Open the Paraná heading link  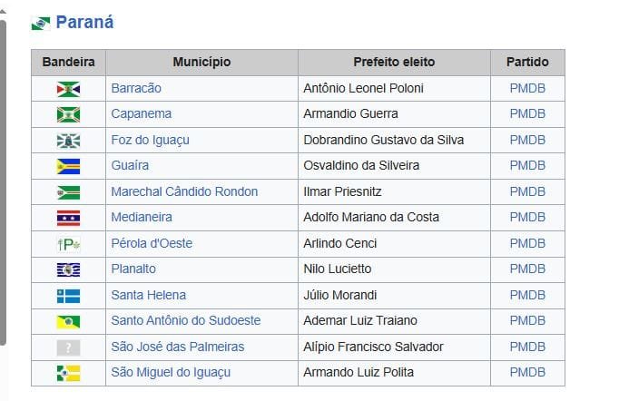(84, 23)
